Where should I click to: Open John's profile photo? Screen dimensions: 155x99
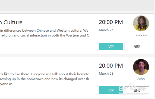click(x=141, y=67)
